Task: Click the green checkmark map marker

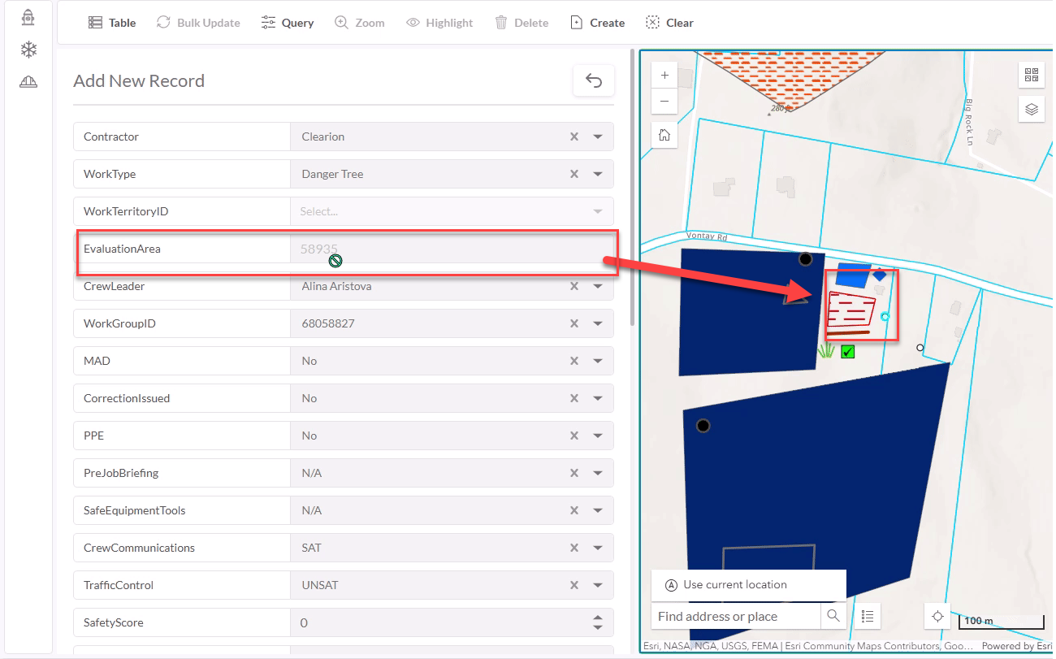Action: pos(848,352)
